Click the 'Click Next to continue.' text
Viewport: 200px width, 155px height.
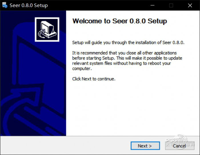(94, 79)
